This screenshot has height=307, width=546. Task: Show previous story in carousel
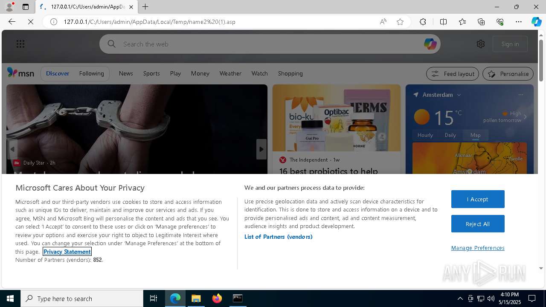tap(12, 149)
